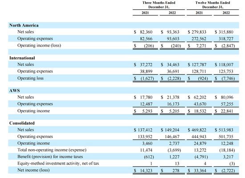Select North America net sales value 315,880
The width and height of the screenshot is (245, 178).
(226, 32)
